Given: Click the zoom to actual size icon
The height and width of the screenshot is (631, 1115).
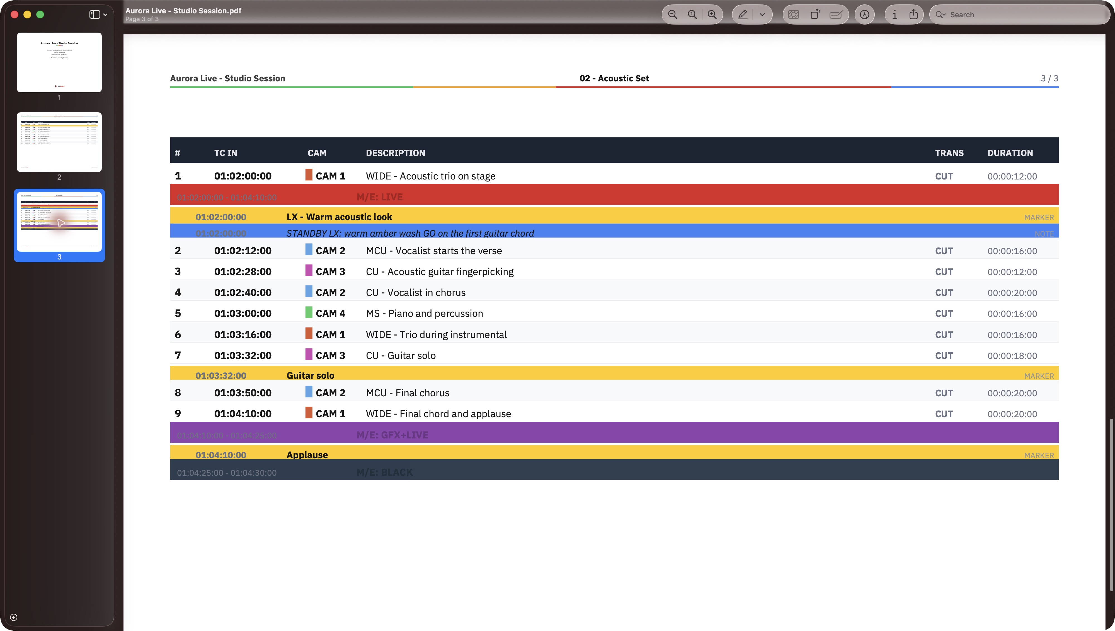Looking at the screenshot, I should [692, 14].
